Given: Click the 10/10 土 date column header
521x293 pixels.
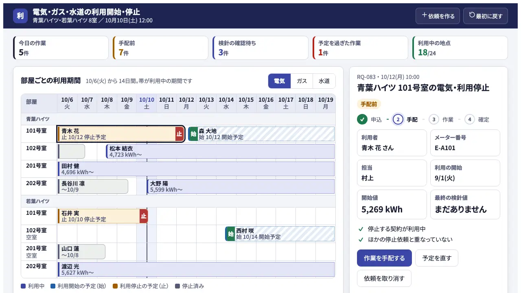Looking at the screenshot, I should (x=147, y=103).
